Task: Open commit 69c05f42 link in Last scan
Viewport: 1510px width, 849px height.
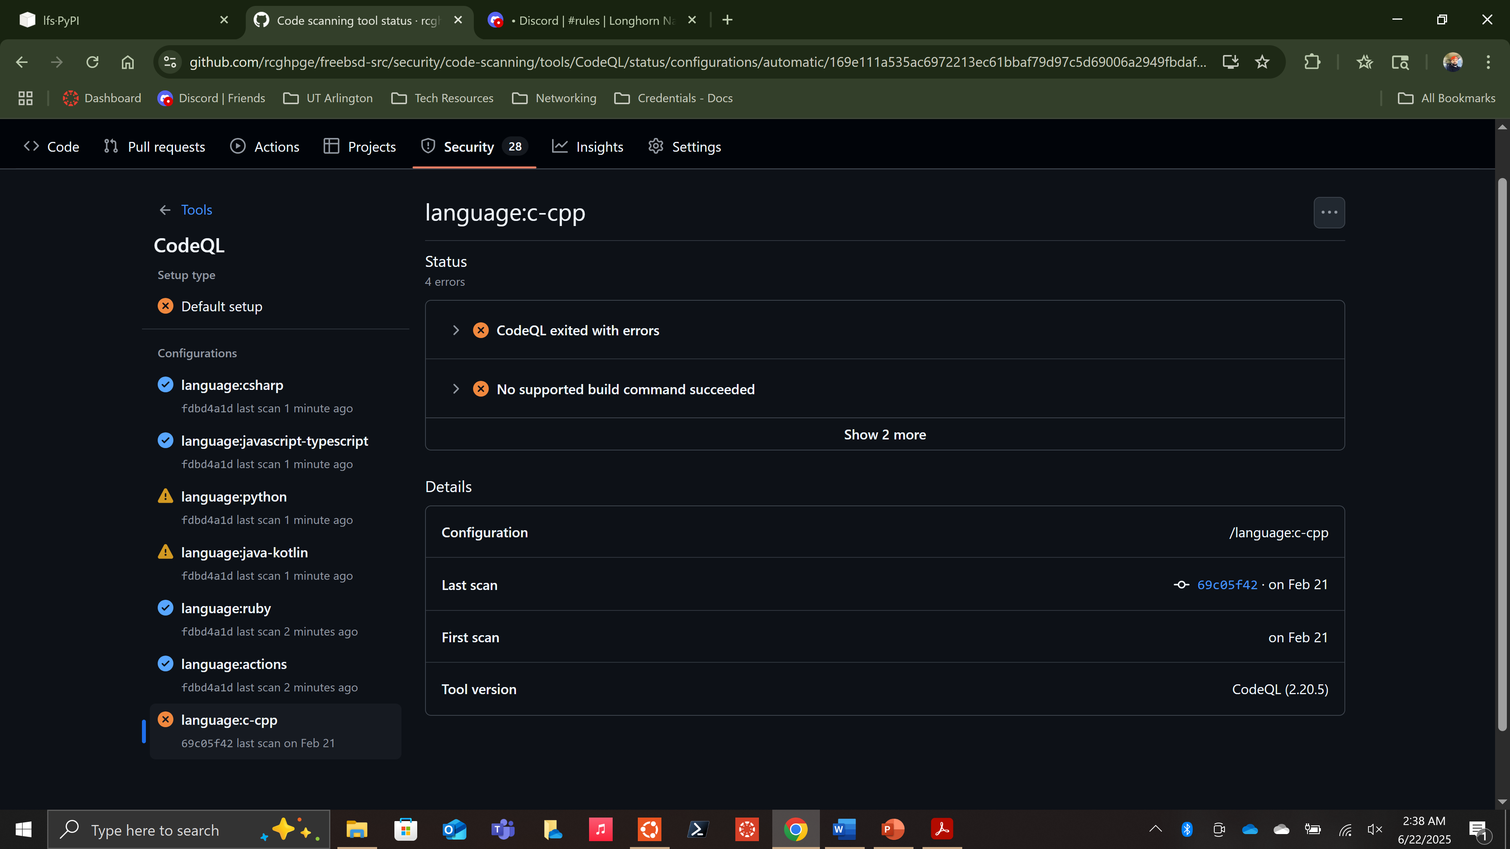Action: tap(1227, 585)
